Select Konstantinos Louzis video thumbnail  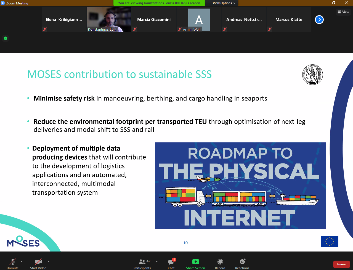109,20
